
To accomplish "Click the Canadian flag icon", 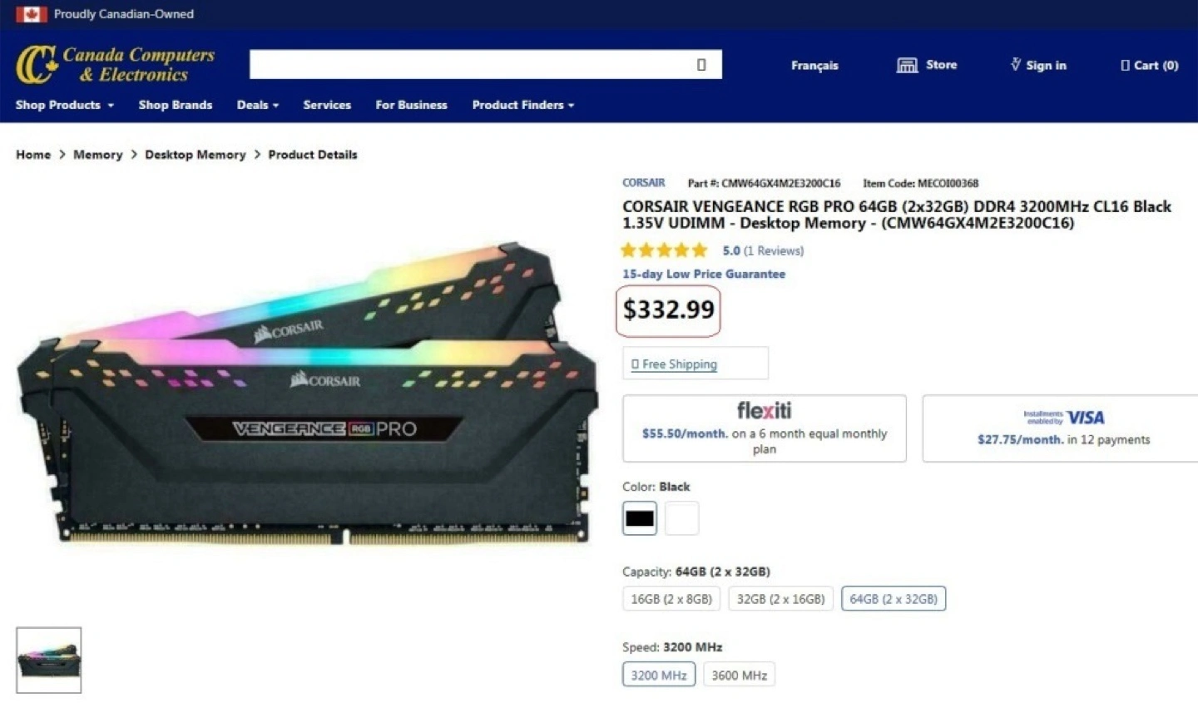I will 32,14.
